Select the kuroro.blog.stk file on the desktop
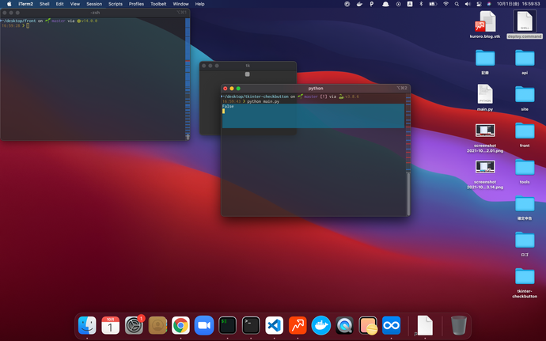This screenshot has height=341, width=546. 485,25
